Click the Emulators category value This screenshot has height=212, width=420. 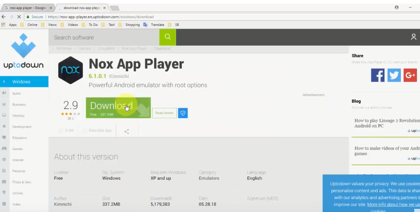[x=209, y=178]
